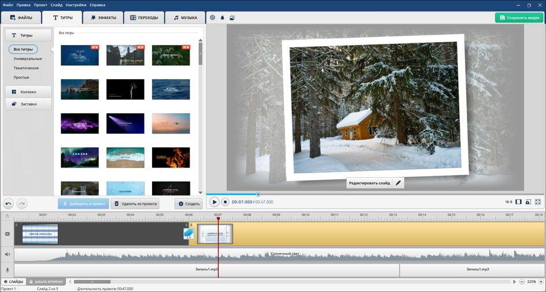
Task: Redo with the right curved arrow
Action: coord(21,204)
